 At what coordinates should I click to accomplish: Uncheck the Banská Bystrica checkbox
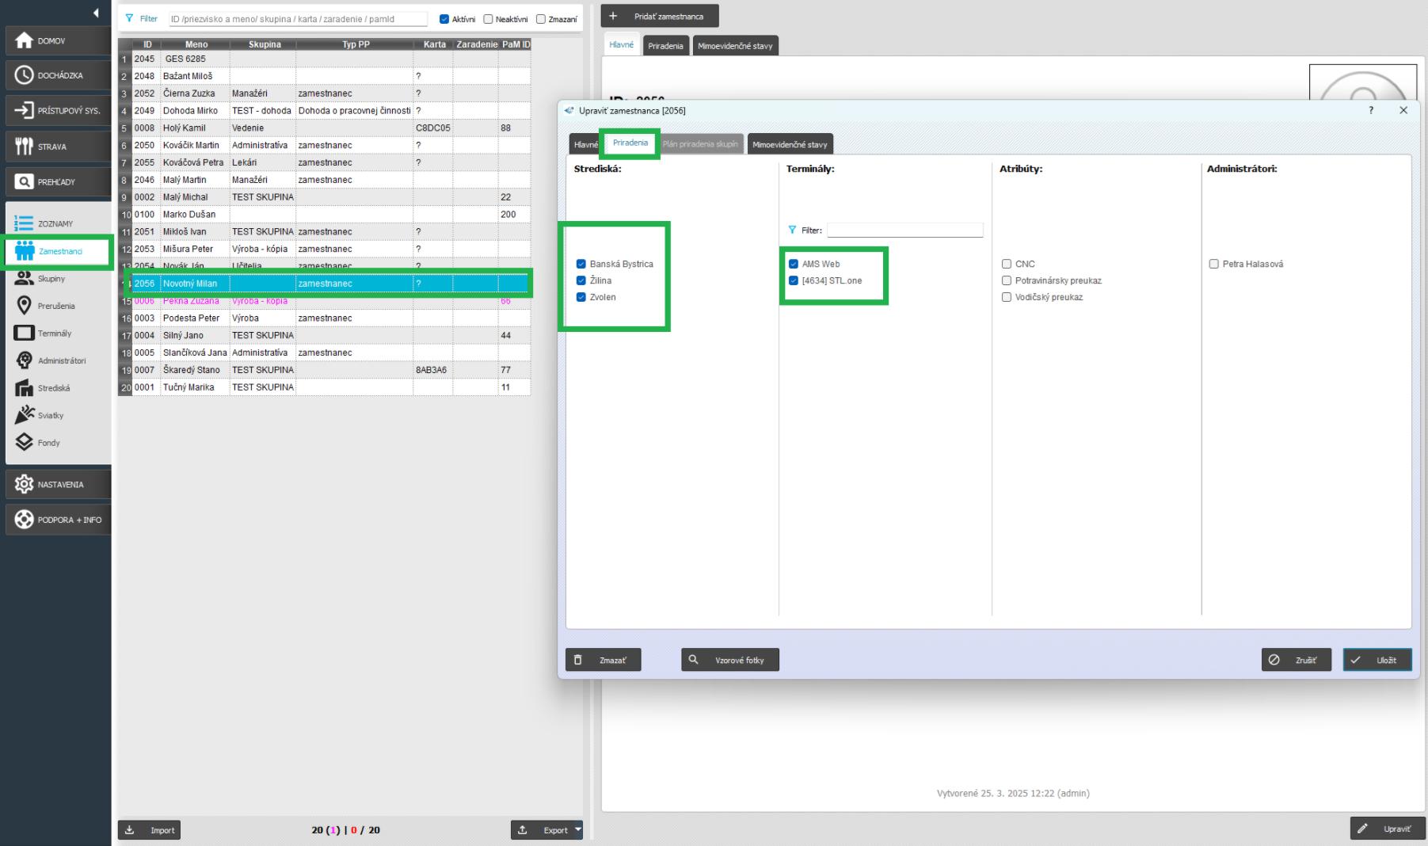(581, 264)
